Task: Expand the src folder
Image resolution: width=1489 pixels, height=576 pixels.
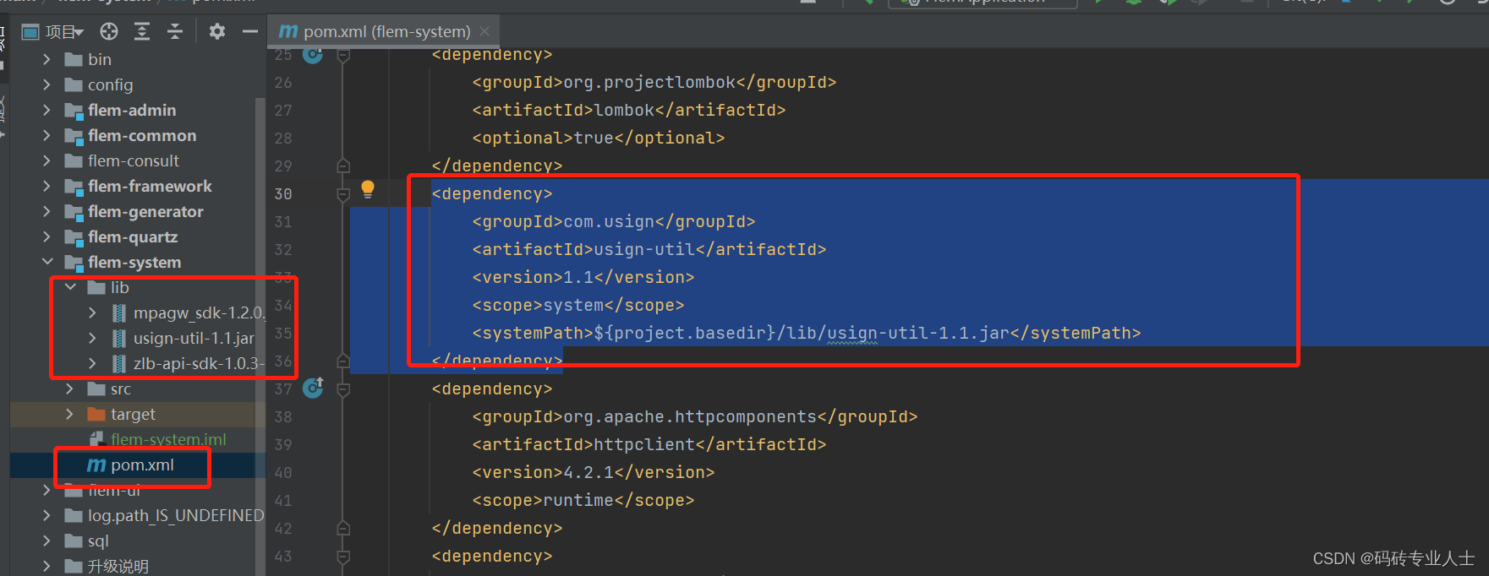Action: click(x=70, y=389)
